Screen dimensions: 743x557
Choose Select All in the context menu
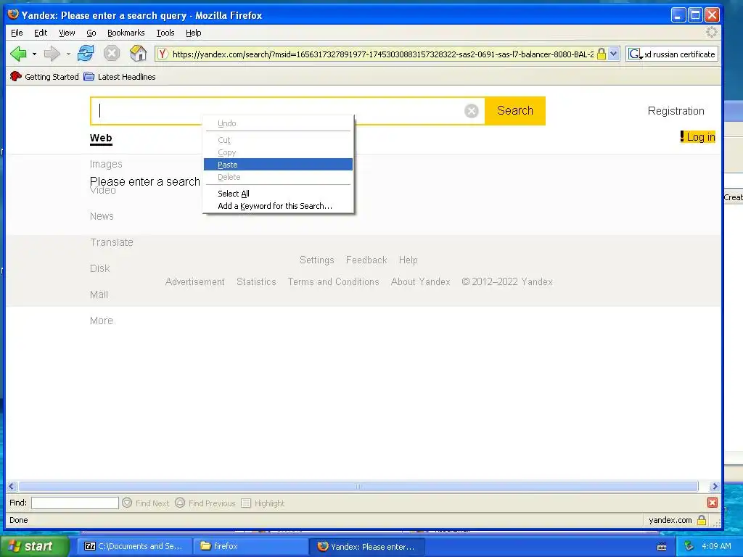point(278,193)
